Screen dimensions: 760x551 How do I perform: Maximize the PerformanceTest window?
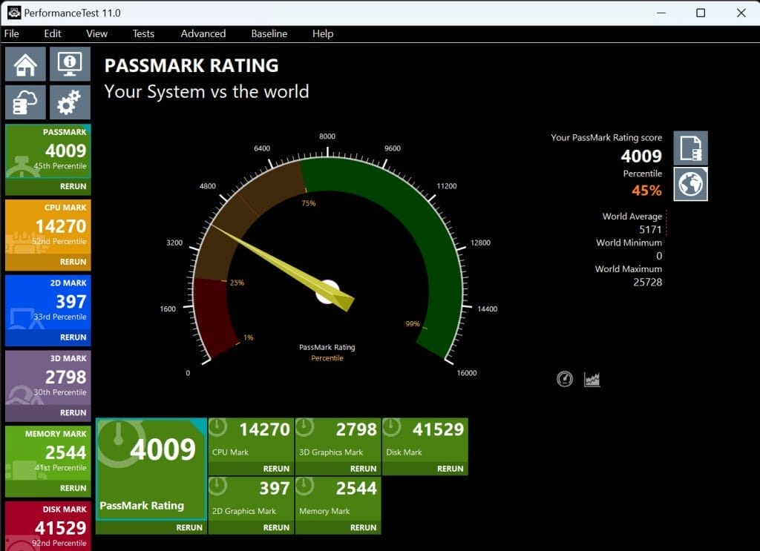pyautogui.click(x=701, y=13)
